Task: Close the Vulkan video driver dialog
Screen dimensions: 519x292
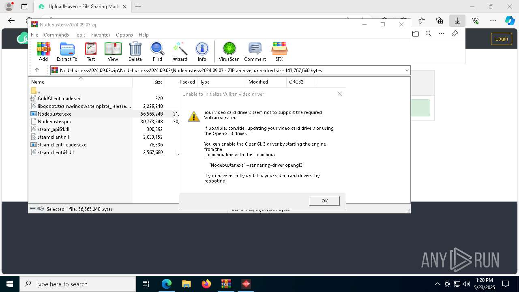Action: 340,94
